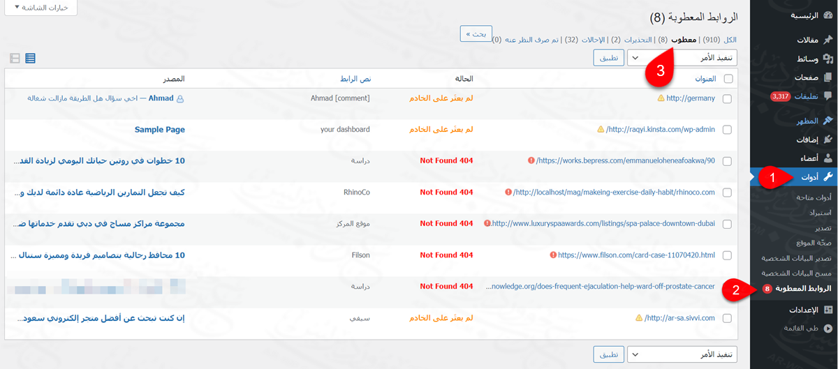Click the warning icon beside http://germany
Screen dimensions: 838x369
(x=661, y=98)
